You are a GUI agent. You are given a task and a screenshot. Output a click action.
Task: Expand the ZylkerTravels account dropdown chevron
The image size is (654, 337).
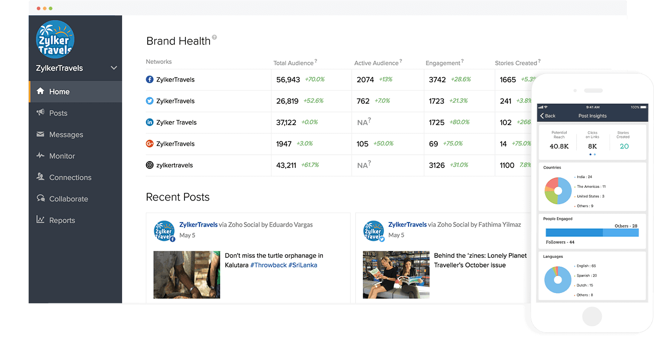(114, 68)
